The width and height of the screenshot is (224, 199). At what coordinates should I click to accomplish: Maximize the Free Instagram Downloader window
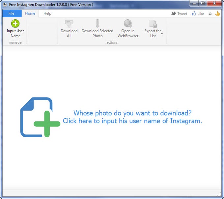pos(203,3)
